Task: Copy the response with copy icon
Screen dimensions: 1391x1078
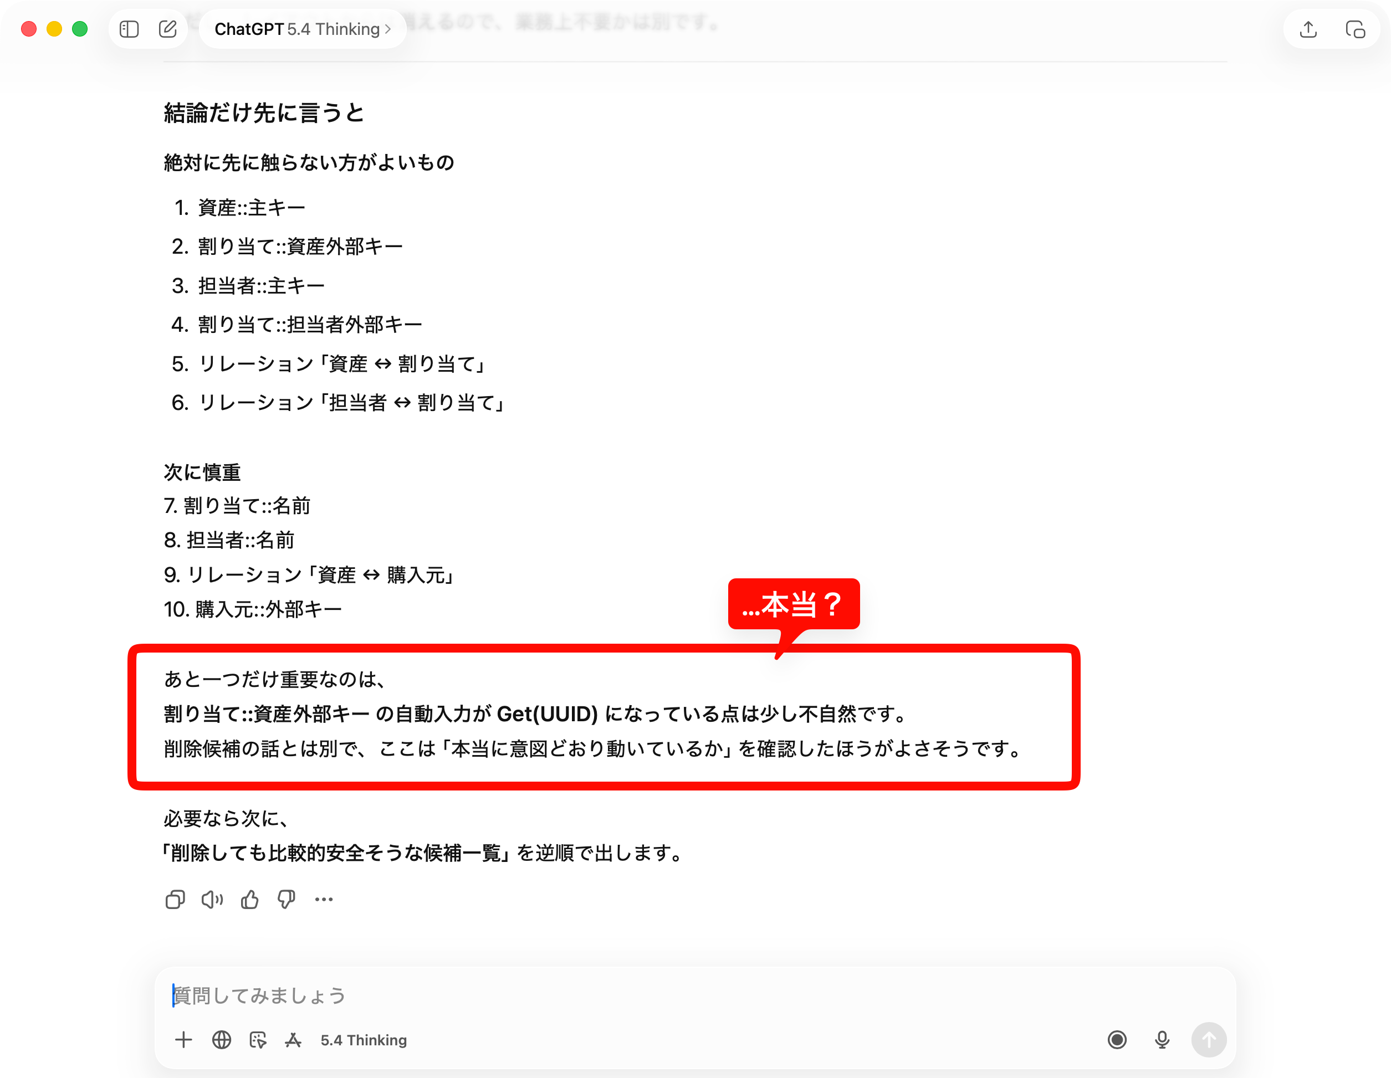Action: (x=175, y=899)
